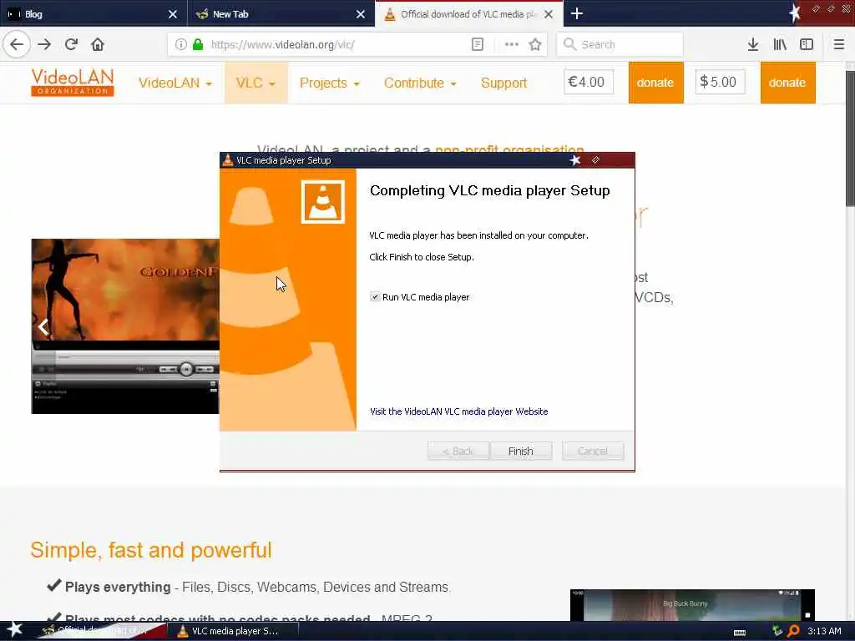Switch to VLC media player Setup taskbar item
Image resolution: width=855 pixels, height=641 pixels.
pos(235,631)
